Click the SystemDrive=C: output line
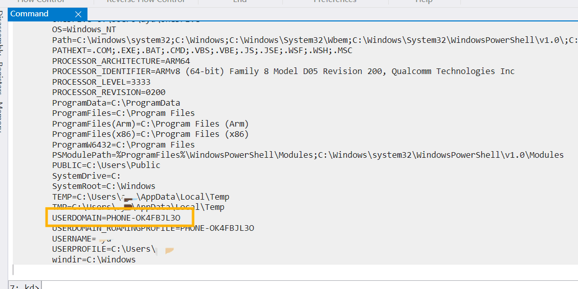The width and height of the screenshot is (578, 289). tap(86, 176)
